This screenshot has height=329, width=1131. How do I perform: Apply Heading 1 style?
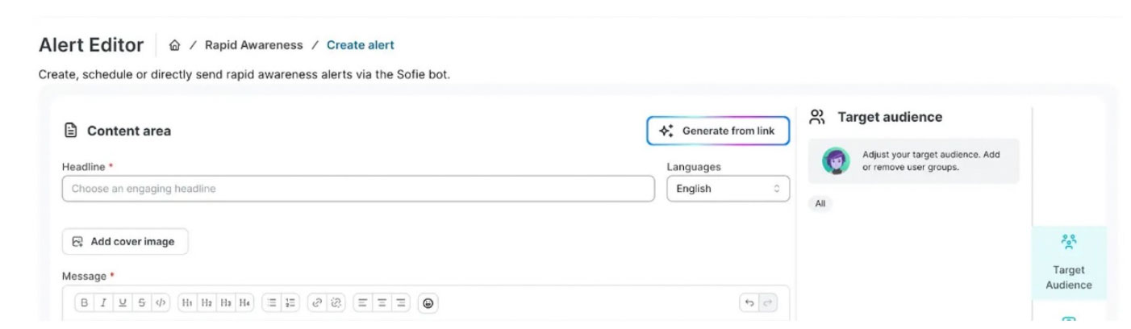coord(187,303)
